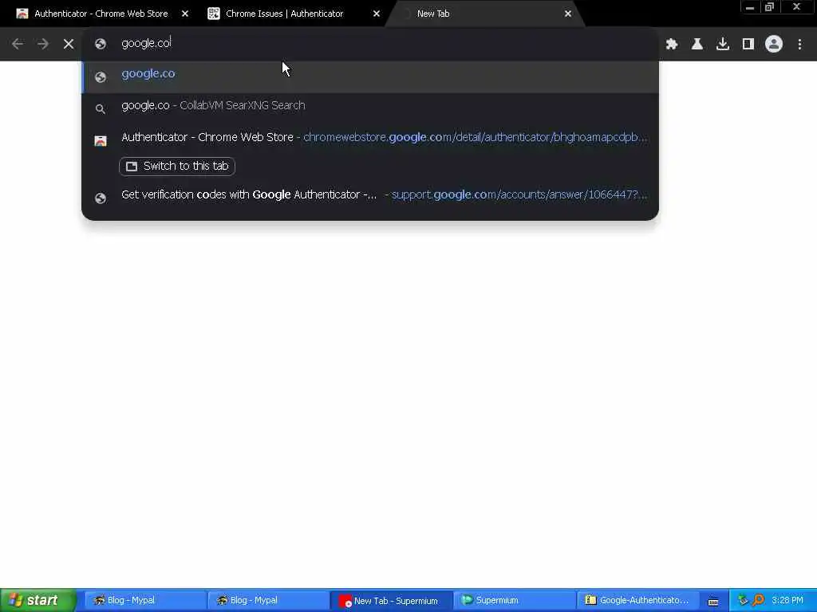Go back to previous page
The image size is (817, 612).
[x=18, y=44]
